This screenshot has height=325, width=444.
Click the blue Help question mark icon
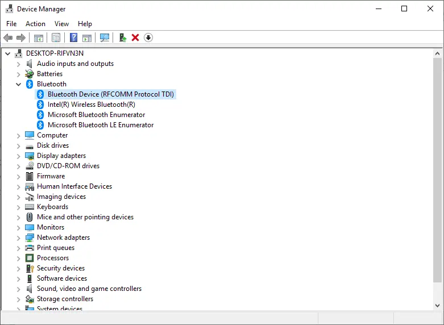pyautogui.click(x=73, y=37)
